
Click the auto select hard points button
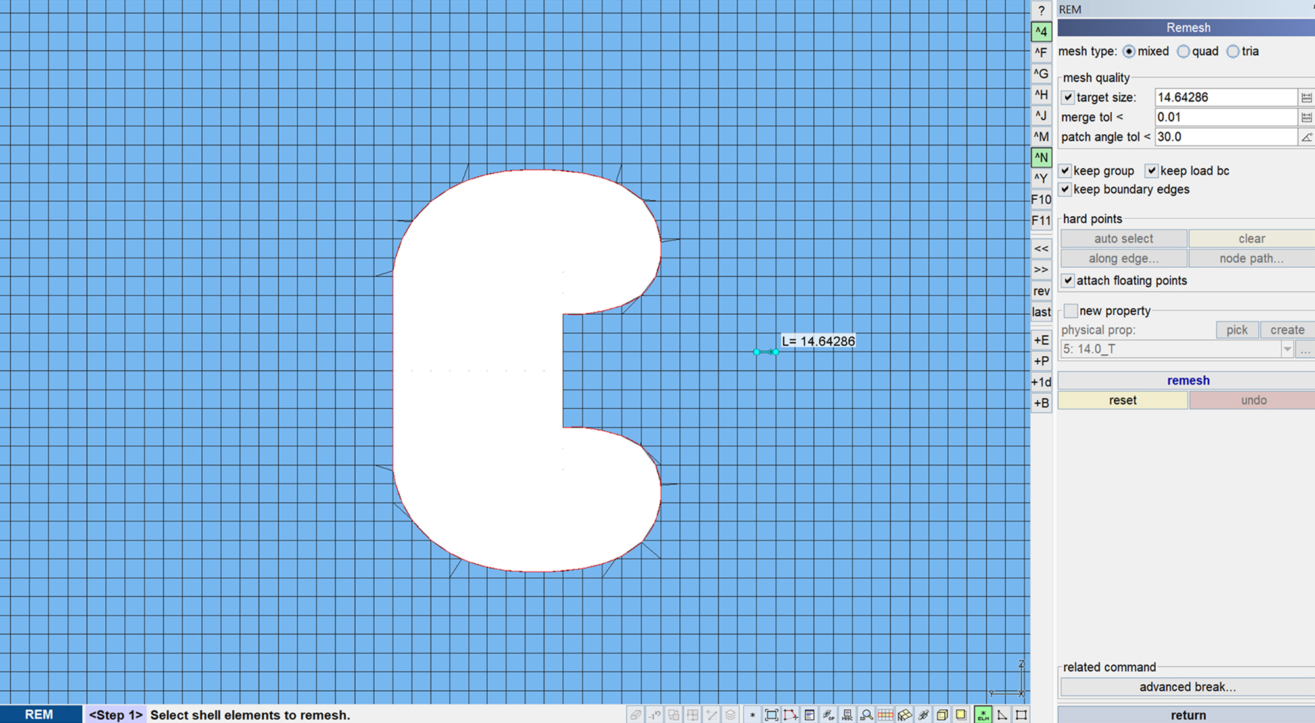tap(1123, 238)
